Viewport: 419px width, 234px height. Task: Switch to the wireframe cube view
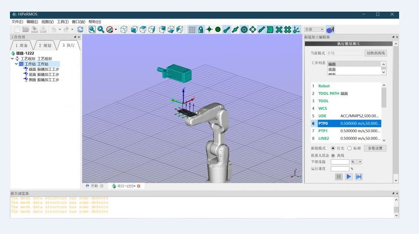coord(124,29)
